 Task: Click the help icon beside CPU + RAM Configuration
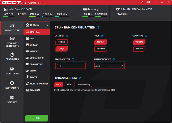click(x=98, y=27)
